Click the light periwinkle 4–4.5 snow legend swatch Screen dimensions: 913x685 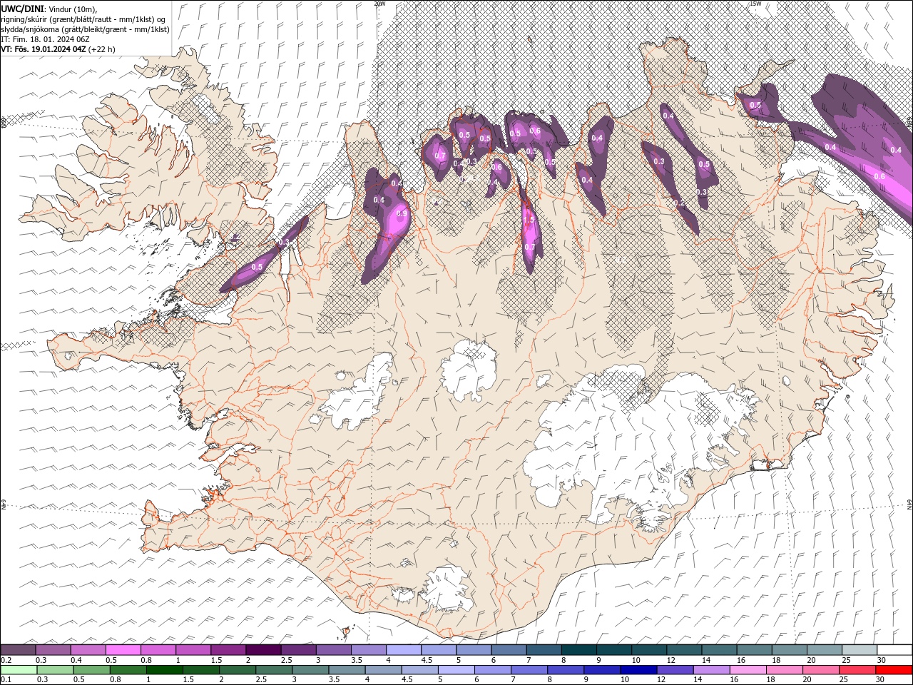pyautogui.click(x=404, y=650)
